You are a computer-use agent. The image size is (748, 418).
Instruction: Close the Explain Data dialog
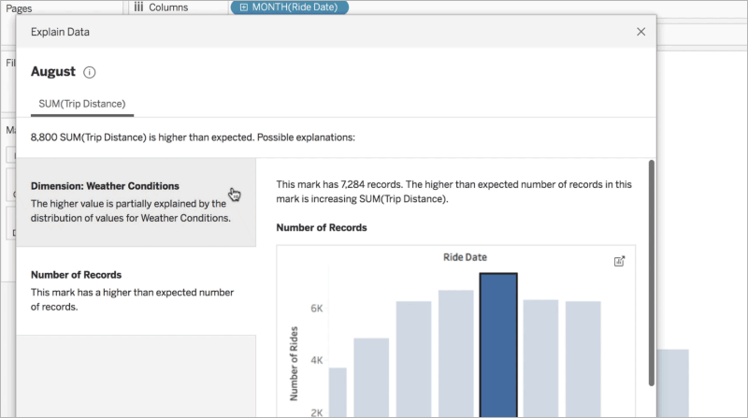[640, 32]
